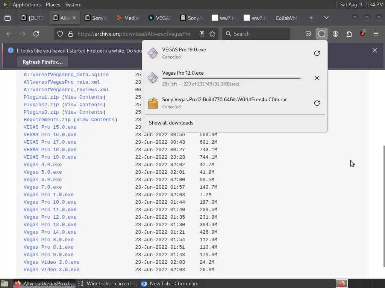The height and width of the screenshot is (288, 385).
Task: Click the page vertical scrollbar
Action: point(383,206)
